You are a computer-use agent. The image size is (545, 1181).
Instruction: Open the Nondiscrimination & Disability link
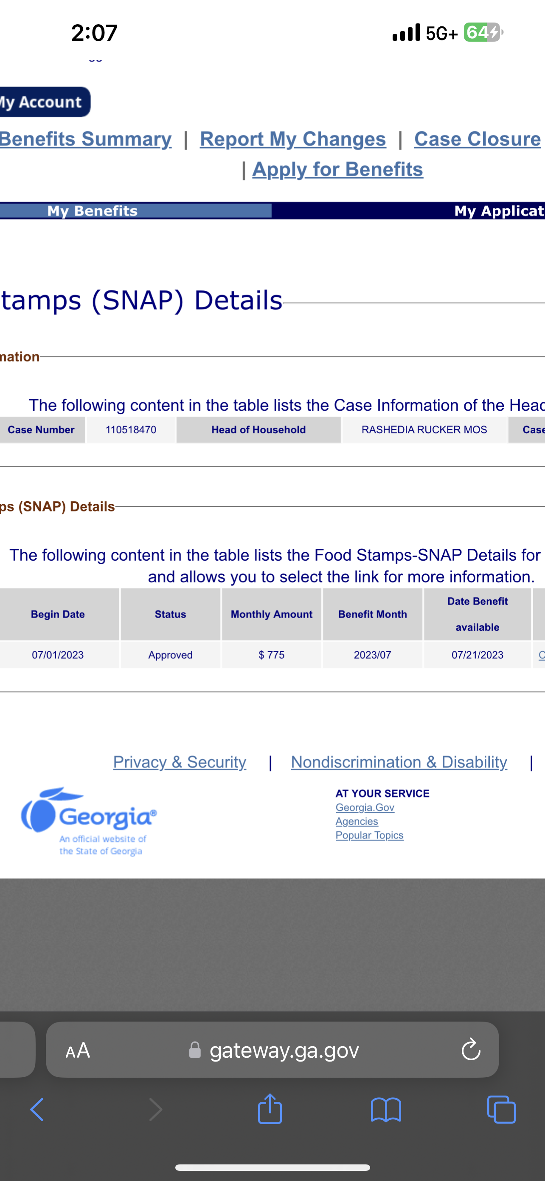pyautogui.click(x=399, y=762)
